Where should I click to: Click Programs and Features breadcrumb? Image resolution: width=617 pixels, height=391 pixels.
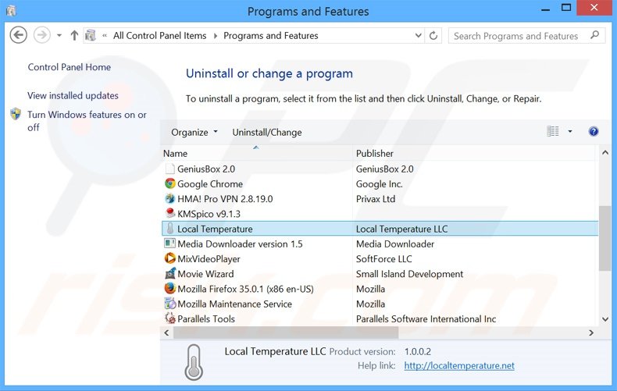[x=271, y=36]
